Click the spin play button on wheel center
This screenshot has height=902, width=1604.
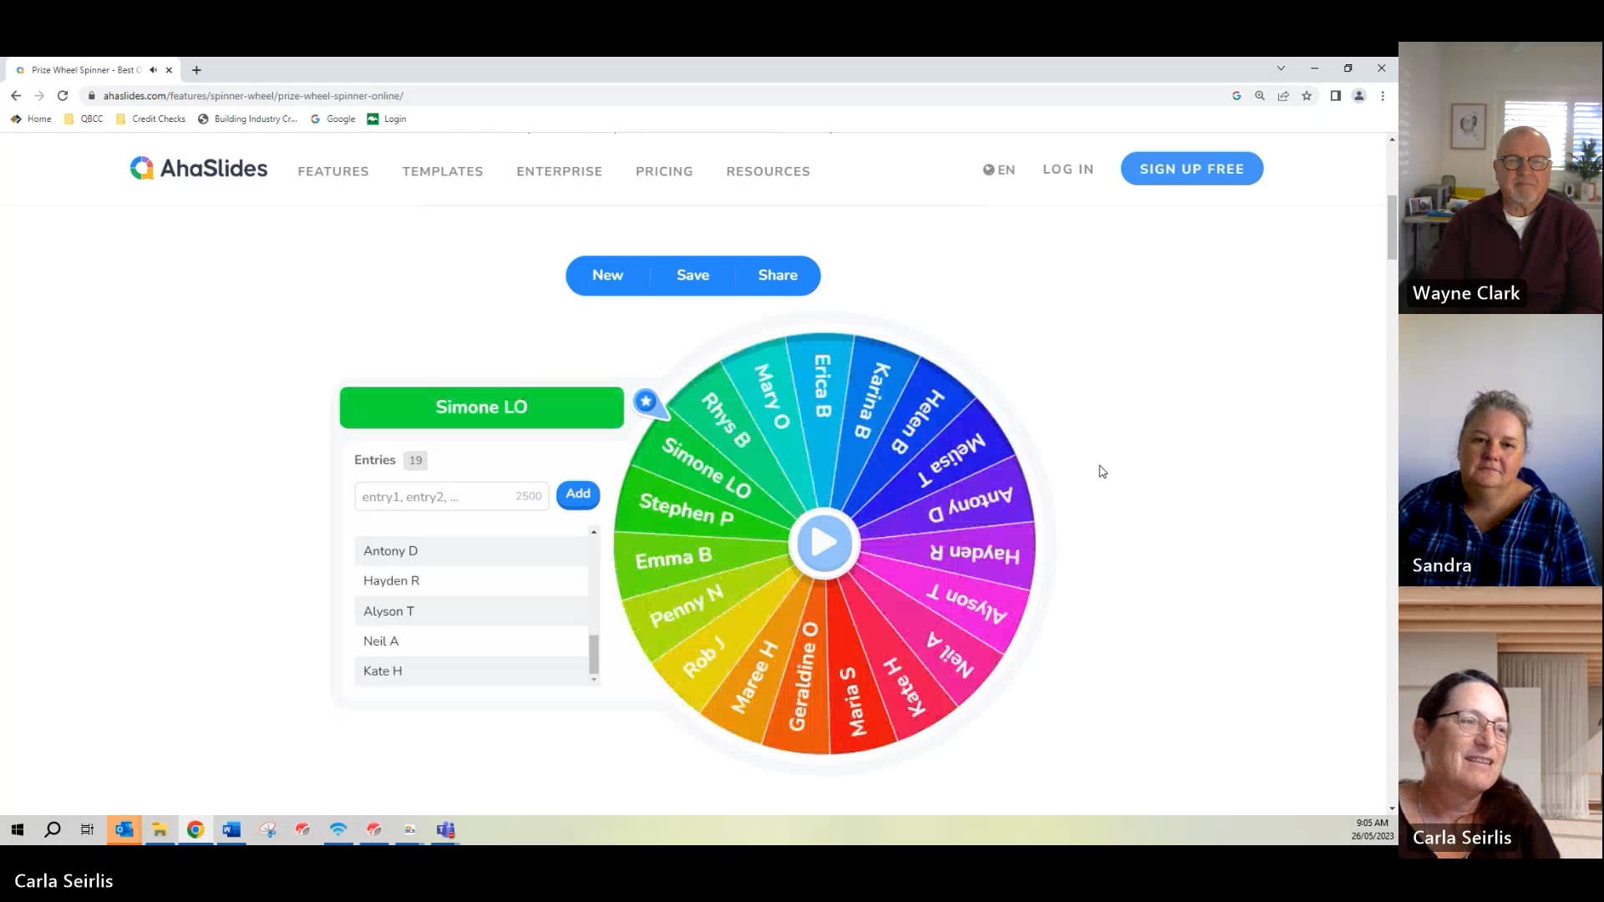824,543
